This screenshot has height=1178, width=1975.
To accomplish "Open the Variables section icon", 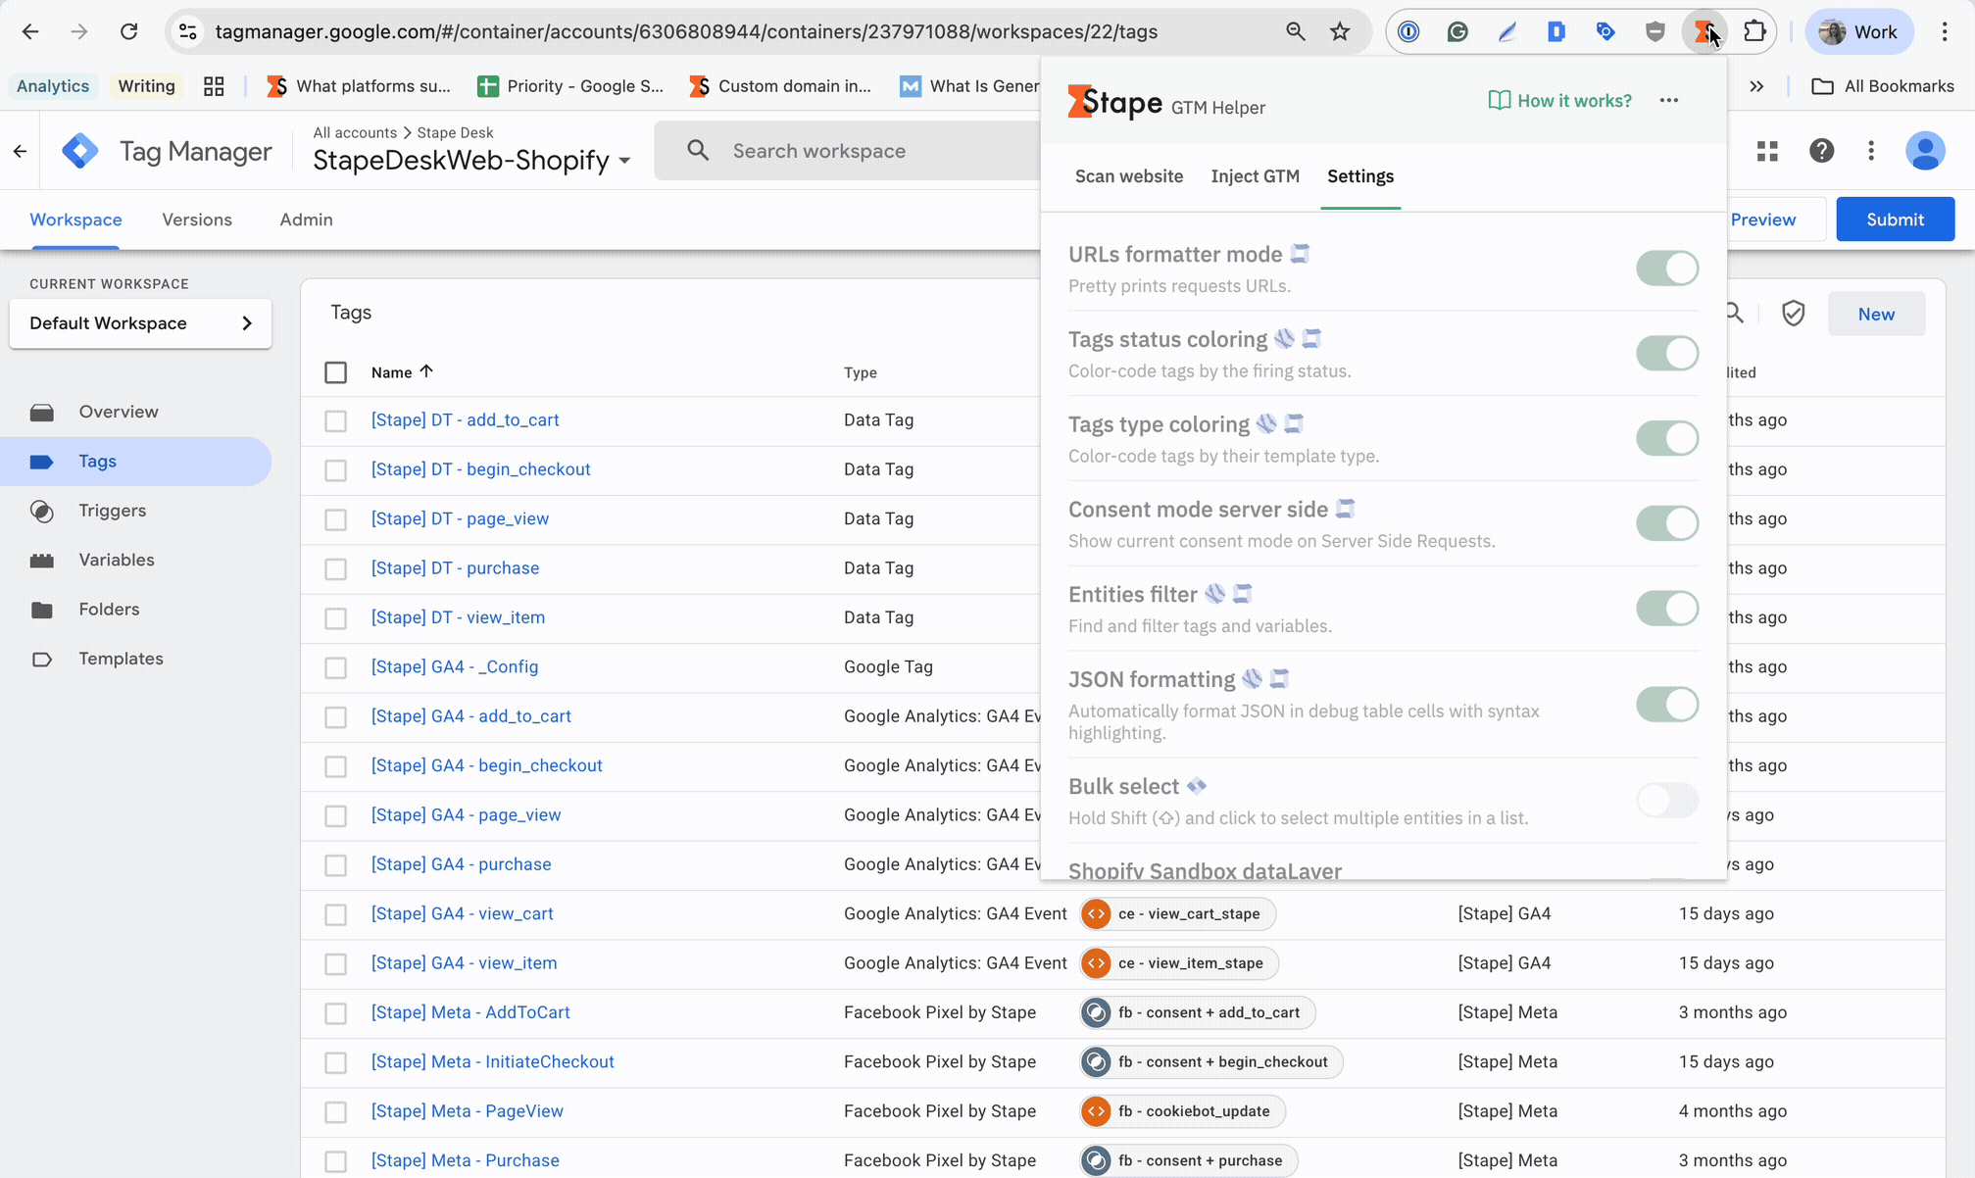I will point(41,560).
